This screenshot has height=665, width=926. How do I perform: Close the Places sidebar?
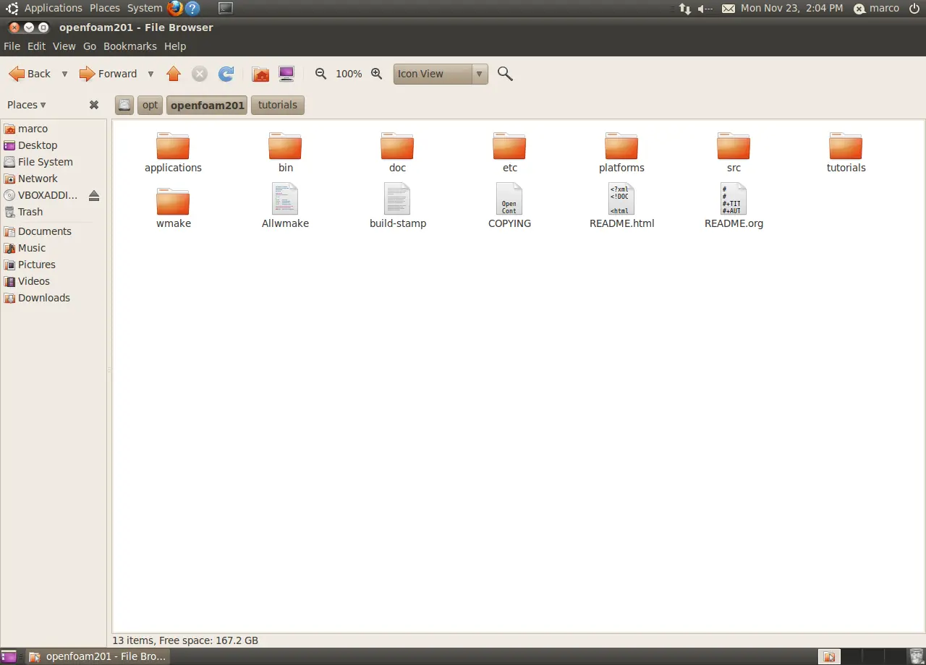click(94, 105)
